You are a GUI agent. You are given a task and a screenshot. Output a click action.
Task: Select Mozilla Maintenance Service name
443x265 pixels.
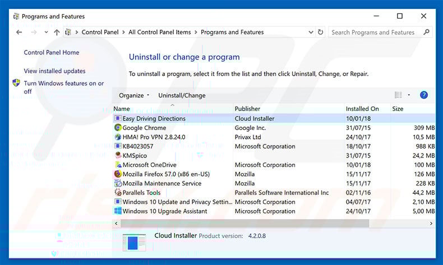point(162,183)
